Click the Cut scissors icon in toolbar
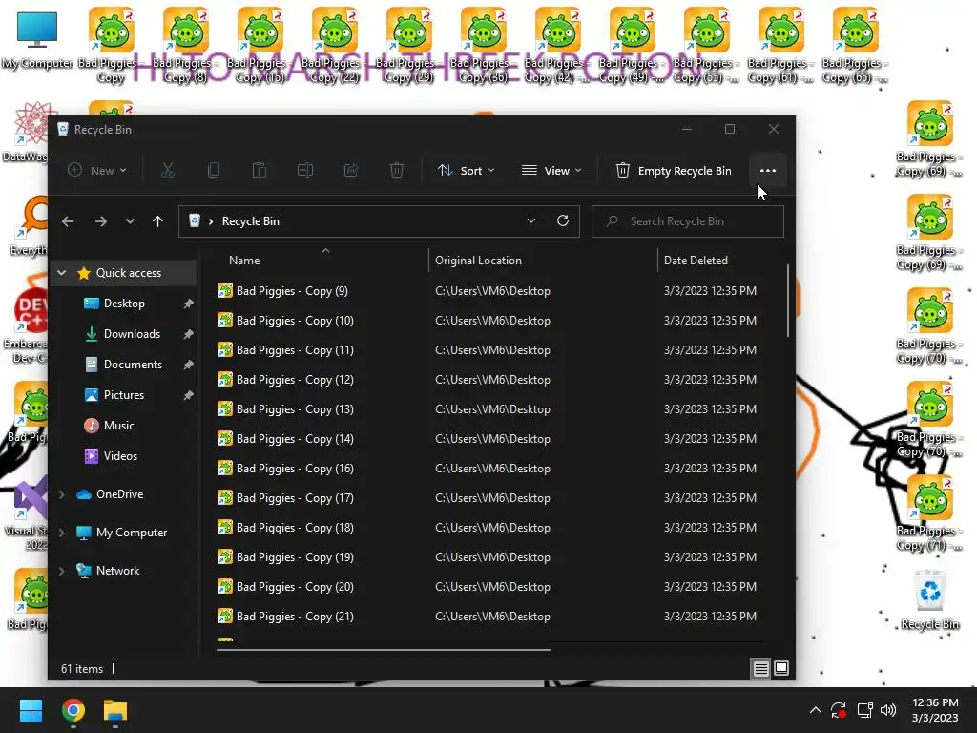This screenshot has height=733, width=977. pyautogui.click(x=168, y=170)
